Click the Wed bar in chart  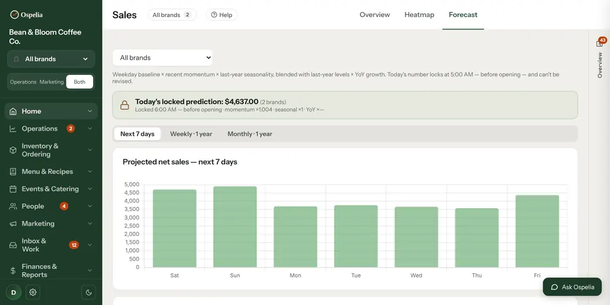pyautogui.click(x=416, y=237)
